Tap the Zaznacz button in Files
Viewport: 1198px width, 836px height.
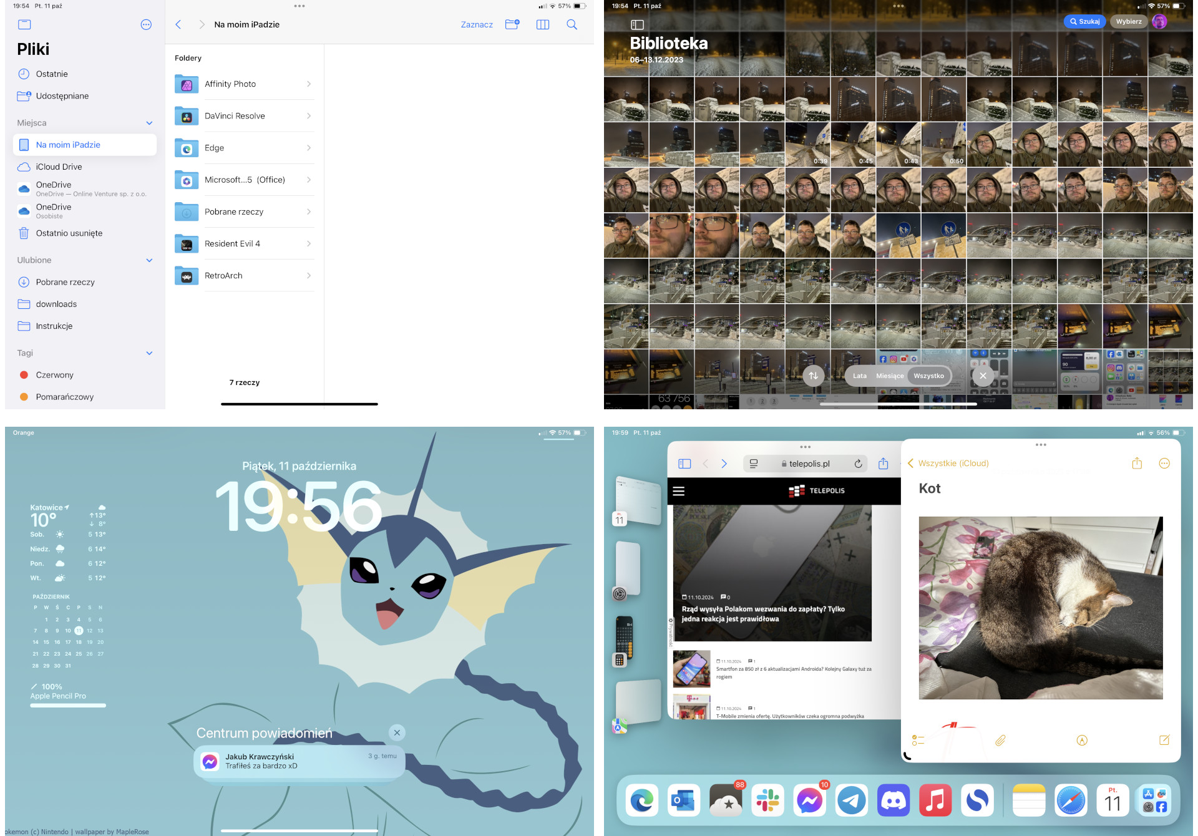pyautogui.click(x=477, y=24)
